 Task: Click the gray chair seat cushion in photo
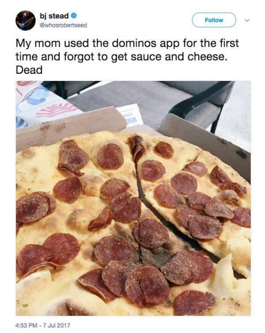[x=132, y=98]
